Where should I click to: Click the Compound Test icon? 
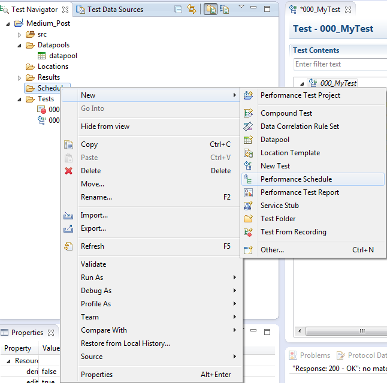pyautogui.click(x=248, y=113)
